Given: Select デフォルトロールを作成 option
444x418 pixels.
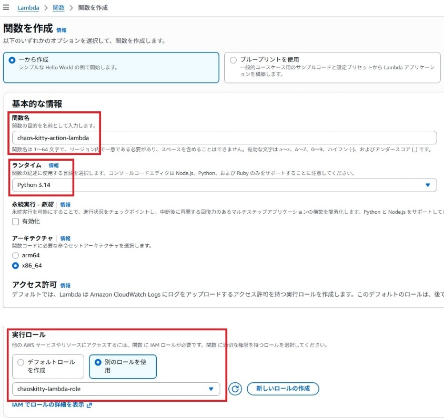Looking at the screenshot, I should (21, 362).
